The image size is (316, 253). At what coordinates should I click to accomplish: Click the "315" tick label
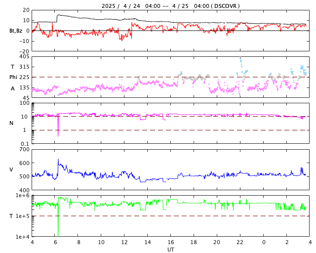[24, 67]
